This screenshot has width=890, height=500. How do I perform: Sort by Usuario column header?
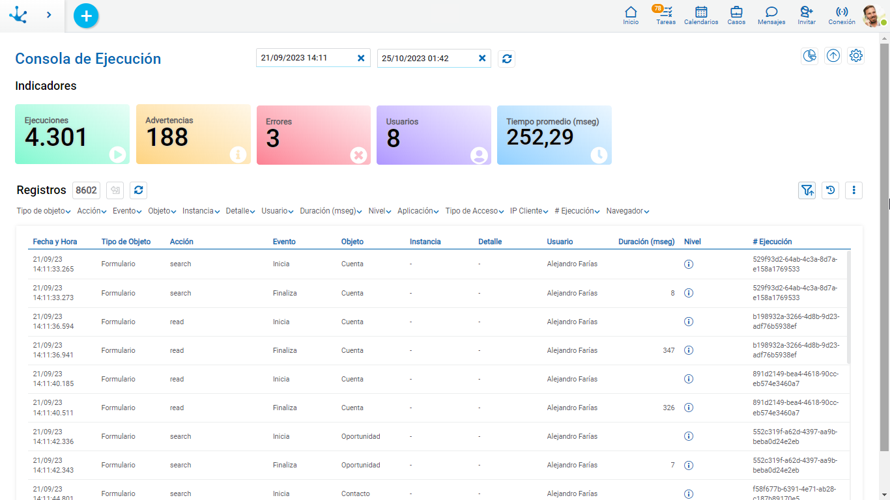[560, 242]
